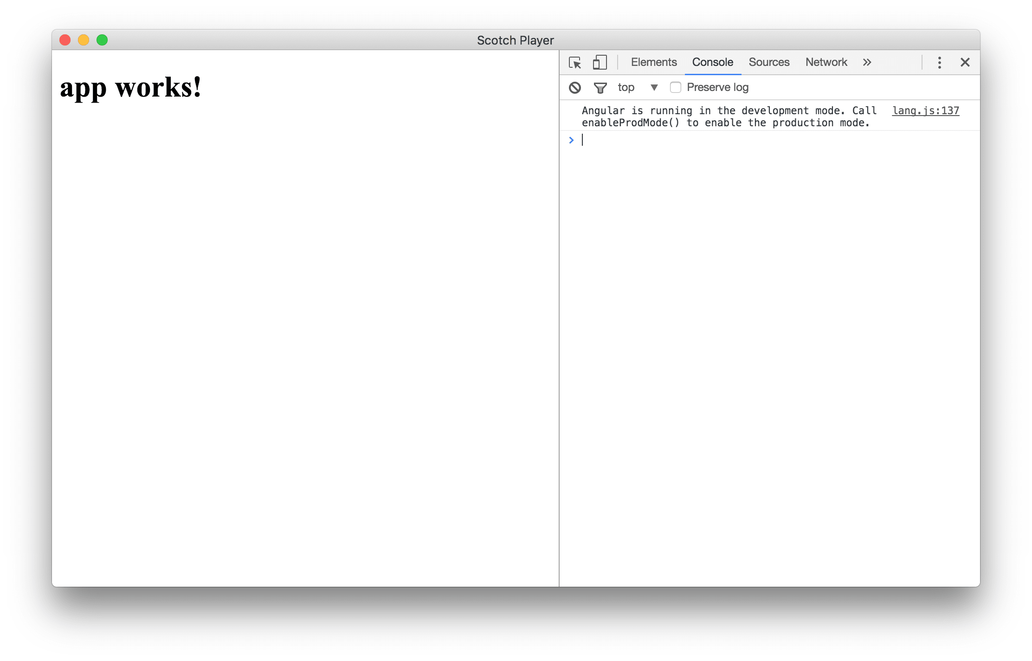Viewport: 1032px width, 661px height.
Task: Open the Network tab
Action: tap(826, 63)
